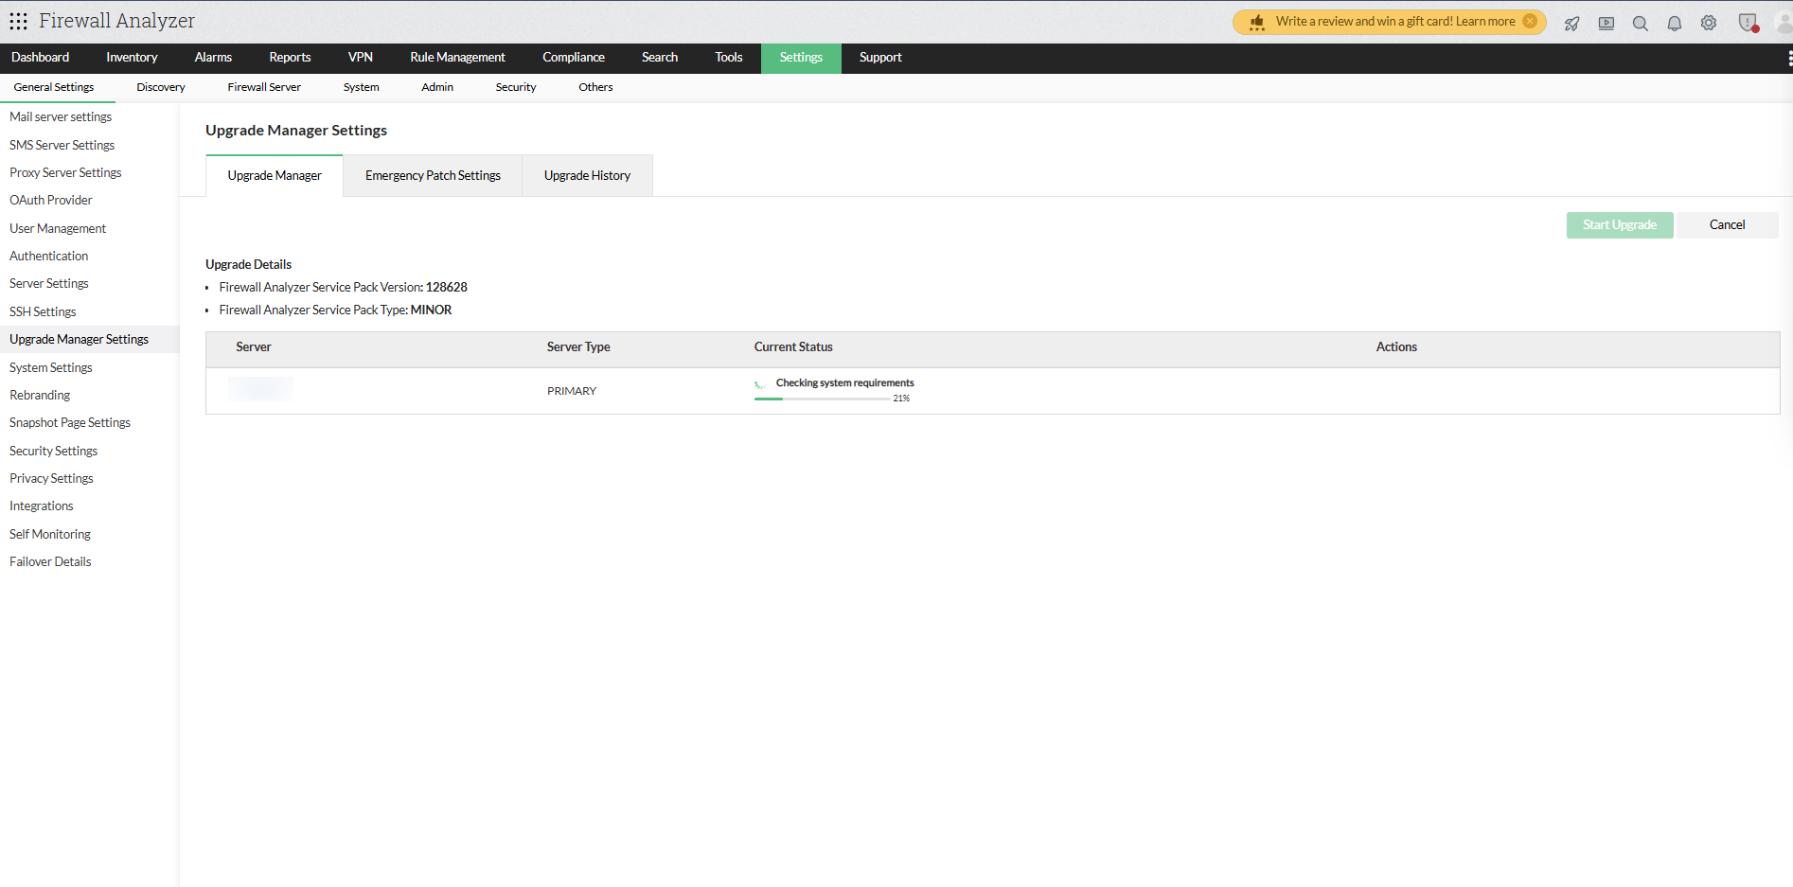Viewport: 1793px width, 887px height.
Task: Click the gear settings icon in header
Action: [1709, 24]
